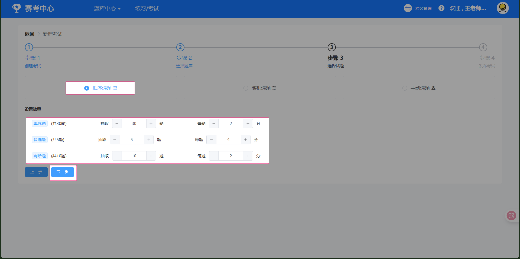Image resolution: width=520 pixels, height=259 pixels.
Task: Expand the 题库中心 dropdown menu
Action: (x=107, y=9)
